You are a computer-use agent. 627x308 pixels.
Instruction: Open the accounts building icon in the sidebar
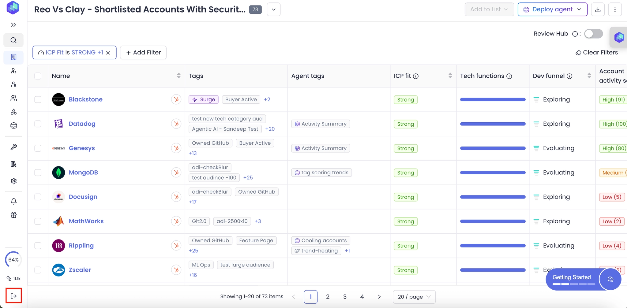point(13,57)
